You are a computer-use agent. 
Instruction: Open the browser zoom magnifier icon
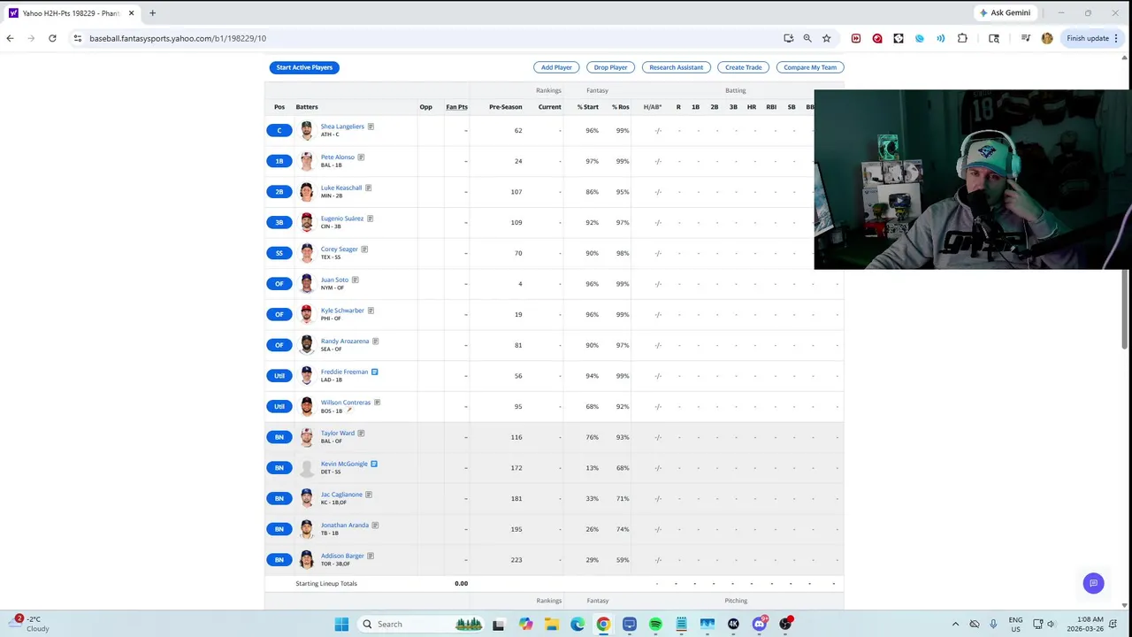tap(807, 38)
